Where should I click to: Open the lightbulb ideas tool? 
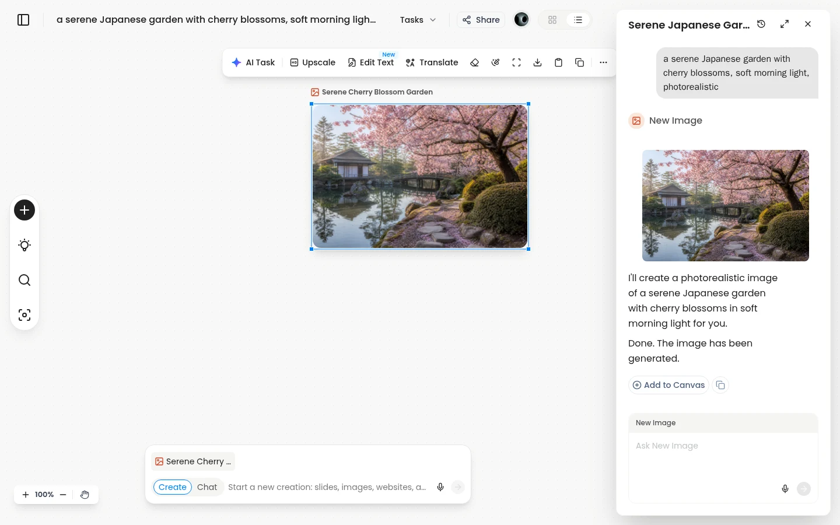click(x=24, y=245)
